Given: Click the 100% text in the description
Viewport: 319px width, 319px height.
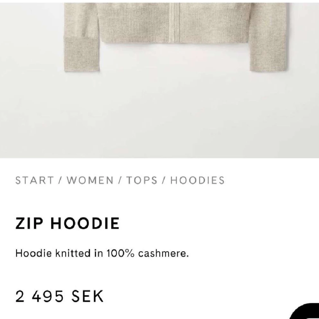Looking at the screenshot, I should pyautogui.click(x=121, y=253).
